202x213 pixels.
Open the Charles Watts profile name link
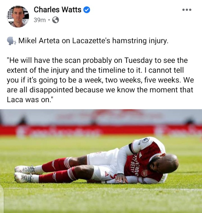pos(58,10)
